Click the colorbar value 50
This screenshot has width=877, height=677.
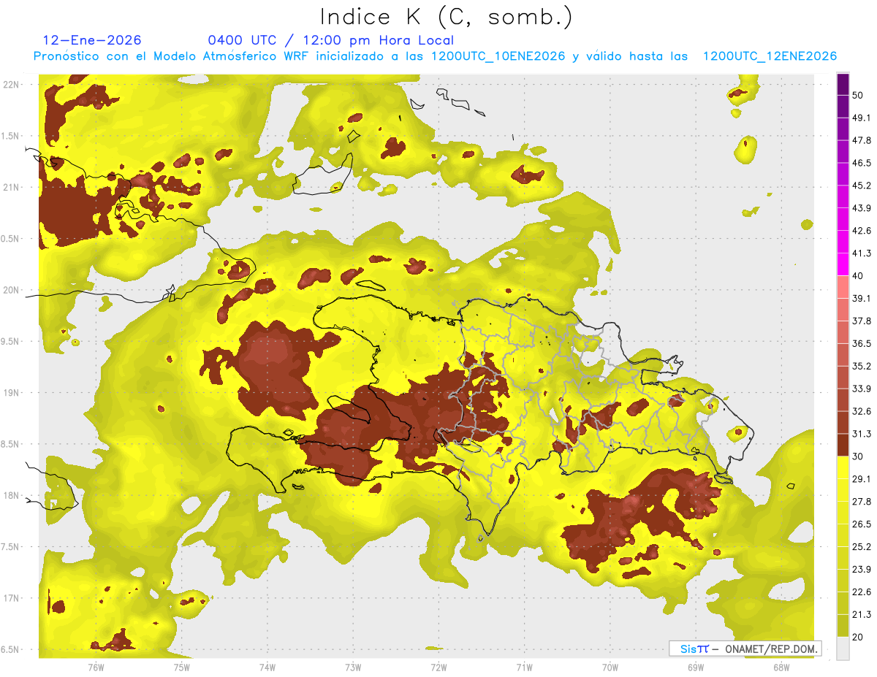(x=858, y=95)
